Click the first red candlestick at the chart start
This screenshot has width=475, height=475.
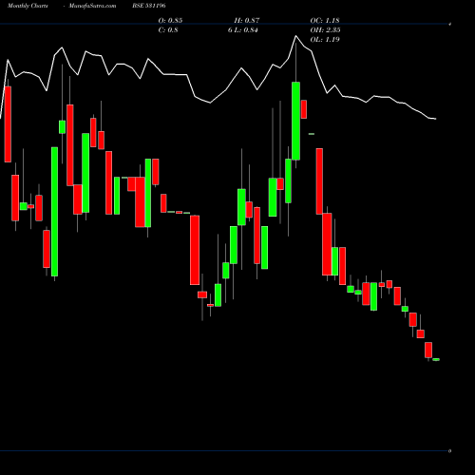click(8, 124)
